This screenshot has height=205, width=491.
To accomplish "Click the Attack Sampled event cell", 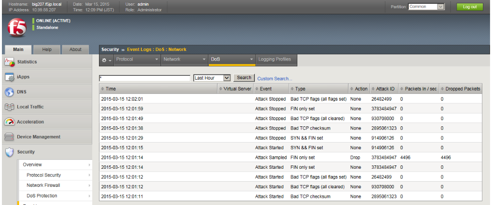I will click(x=271, y=158).
